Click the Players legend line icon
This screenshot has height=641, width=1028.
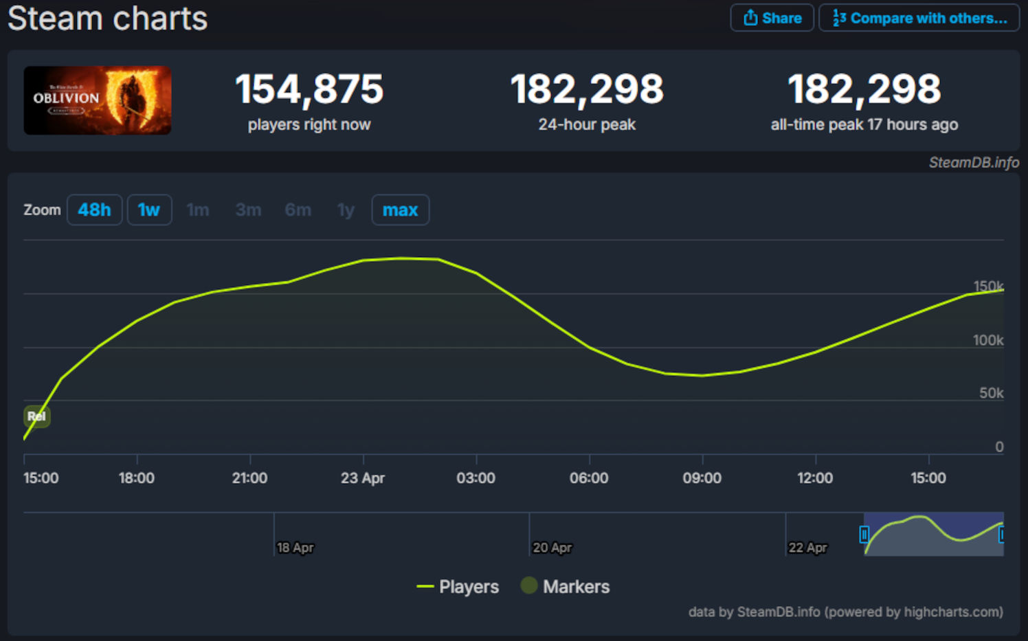coord(424,587)
